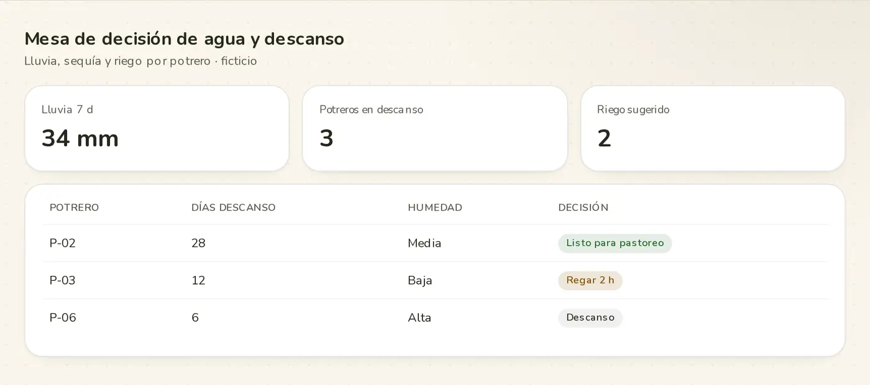Click the 6 days value for P-06

(195, 317)
